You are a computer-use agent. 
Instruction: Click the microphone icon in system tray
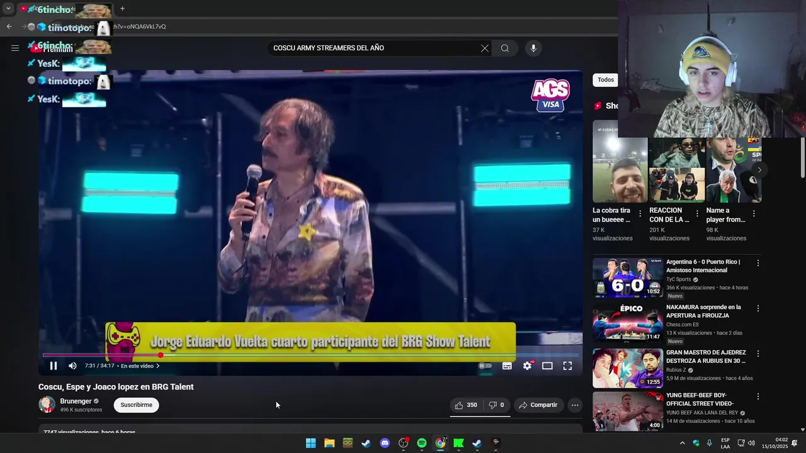(710, 443)
